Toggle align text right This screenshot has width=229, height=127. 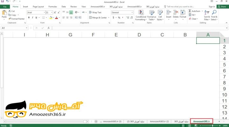pos(71,17)
